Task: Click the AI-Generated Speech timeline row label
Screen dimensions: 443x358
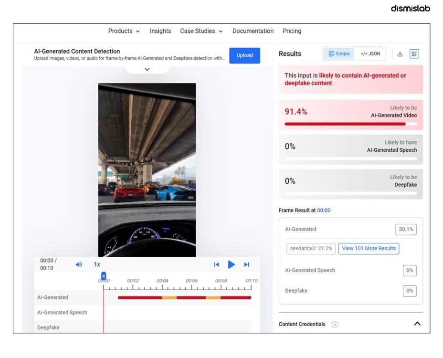Action: [x=62, y=313]
